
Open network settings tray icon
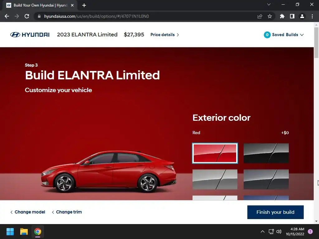[271, 232]
